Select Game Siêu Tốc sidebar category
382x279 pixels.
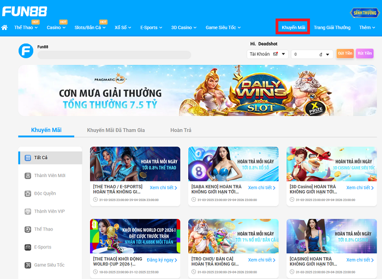coord(50,265)
